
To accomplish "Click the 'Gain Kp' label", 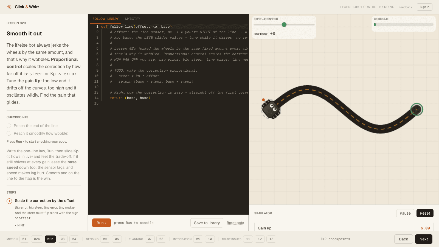I will (x=264, y=228).
